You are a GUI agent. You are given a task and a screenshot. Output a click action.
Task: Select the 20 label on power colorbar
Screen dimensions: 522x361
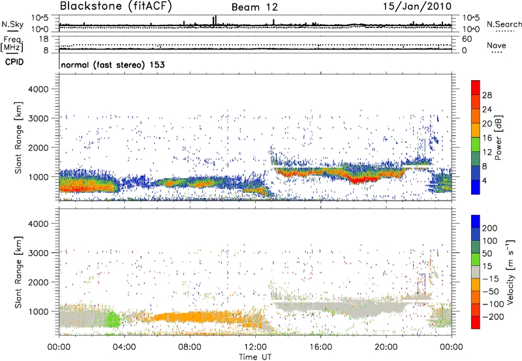487,124
